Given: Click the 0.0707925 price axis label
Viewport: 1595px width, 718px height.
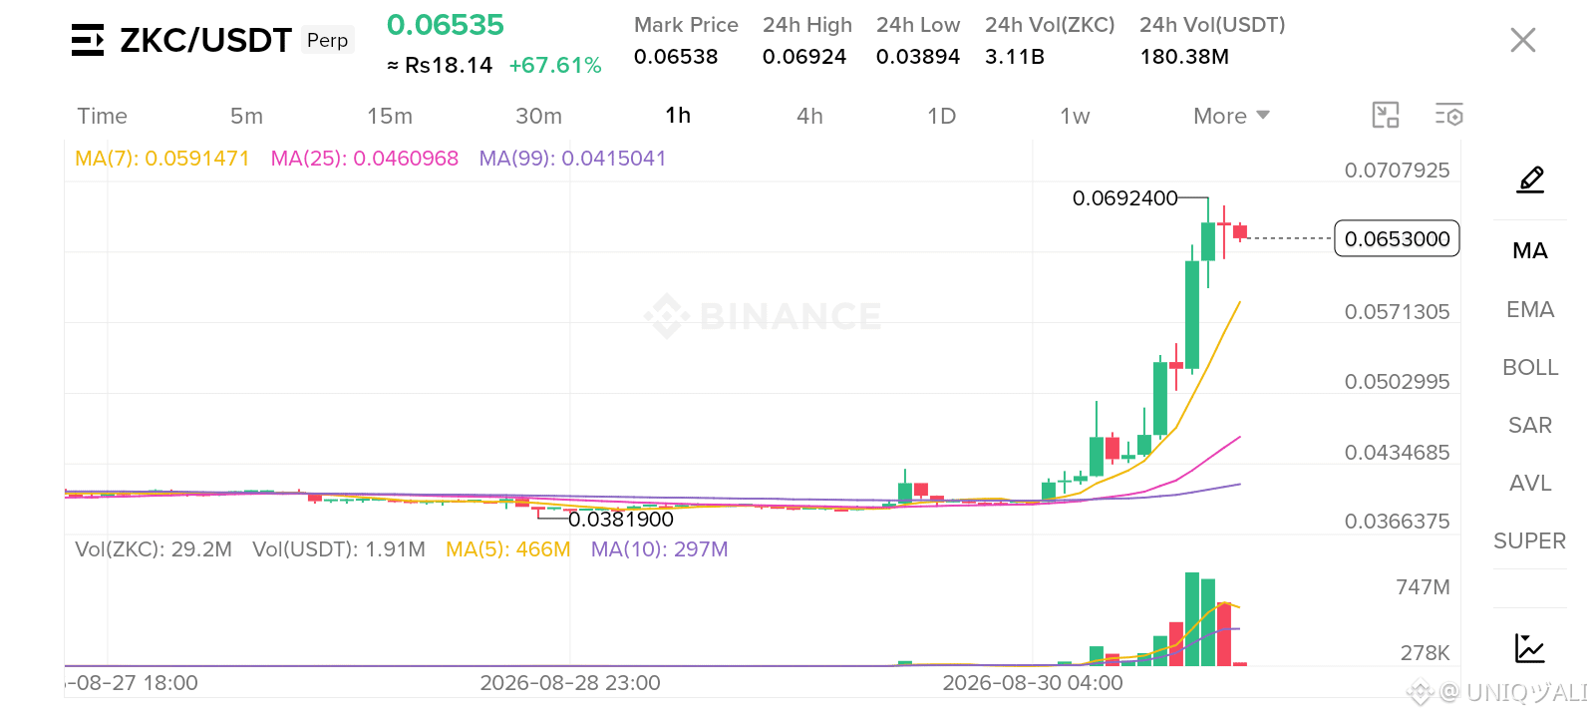Looking at the screenshot, I should 1397,171.
